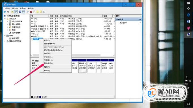The width and height of the screenshot is (193, 108).
Task: Toggle the show/hide action pane icon
Action: [x=23, y=12]
